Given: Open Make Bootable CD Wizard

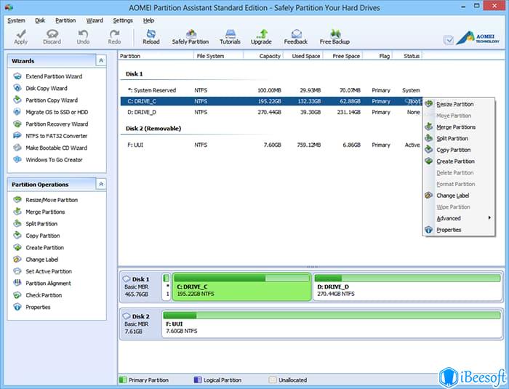Looking at the screenshot, I should (x=50, y=148).
